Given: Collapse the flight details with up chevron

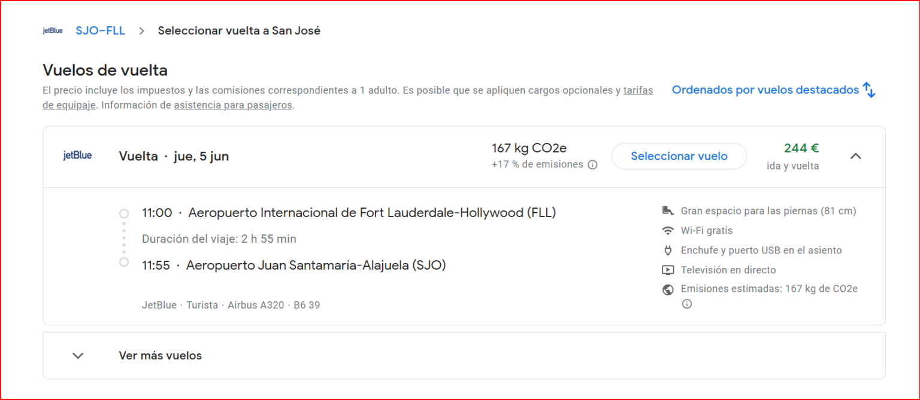Looking at the screenshot, I should tap(856, 156).
